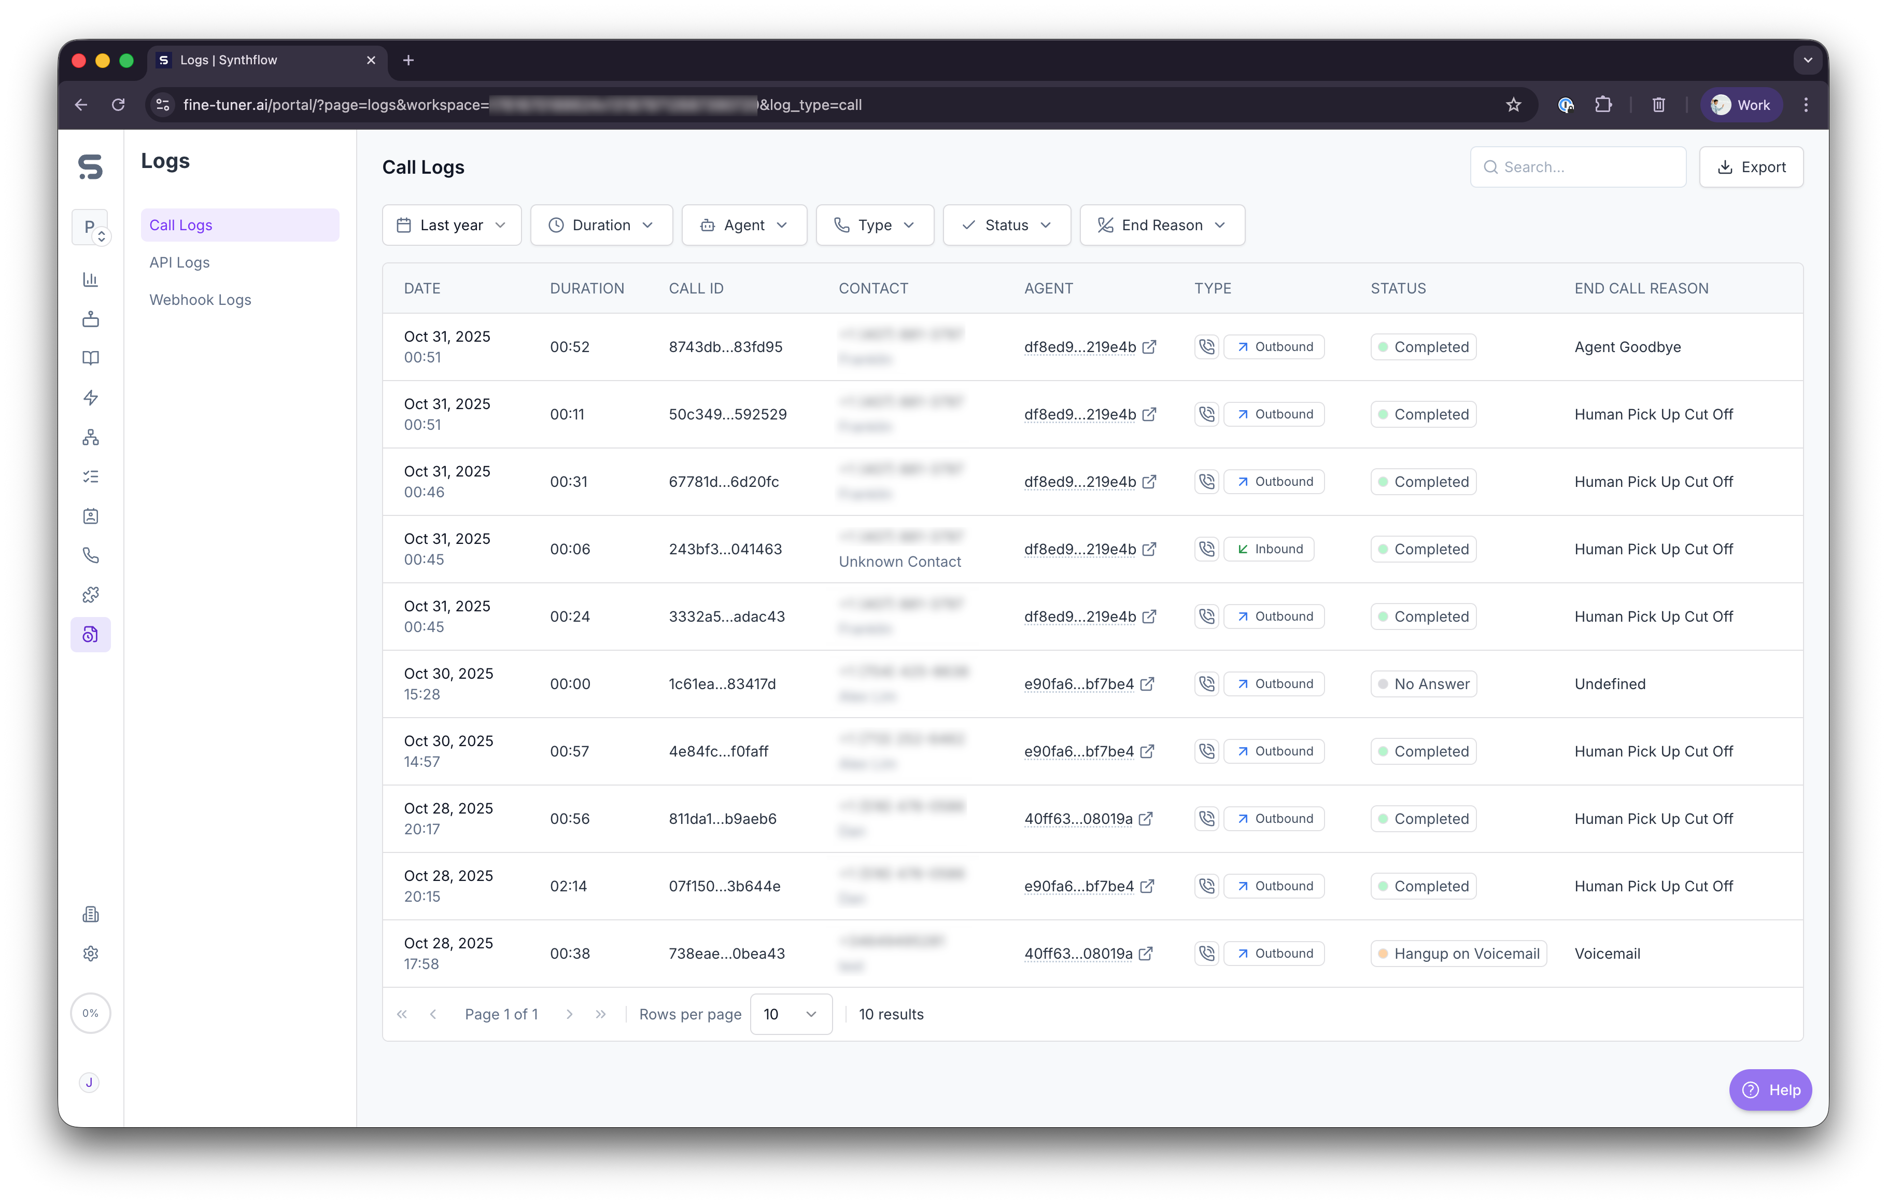Click the 0% progress circle indicator
Viewport: 1887px width, 1204px height.
pyautogui.click(x=90, y=1014)
